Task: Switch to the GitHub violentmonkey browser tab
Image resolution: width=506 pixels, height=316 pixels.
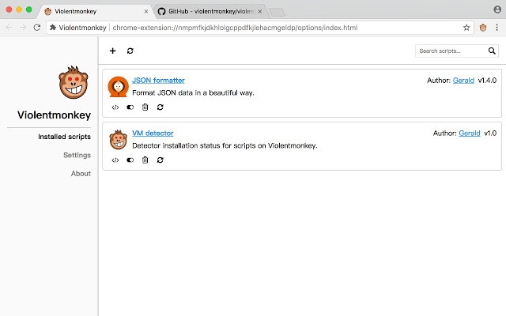Action: 209,12
